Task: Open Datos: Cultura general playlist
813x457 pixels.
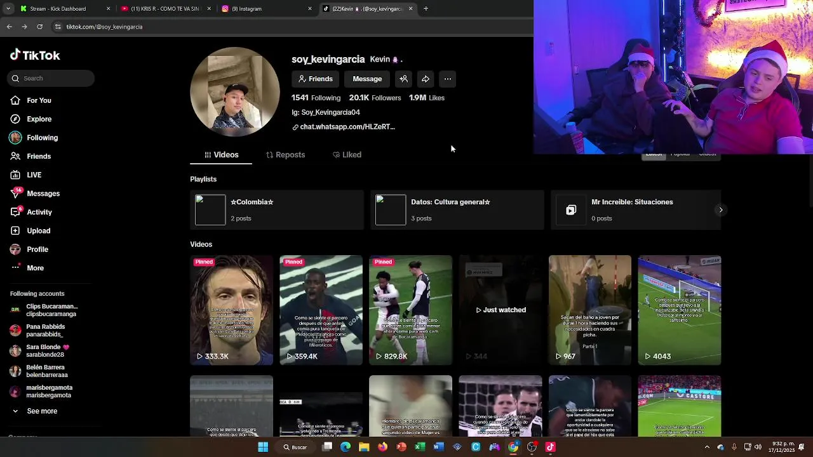Action: pos(457,210)
